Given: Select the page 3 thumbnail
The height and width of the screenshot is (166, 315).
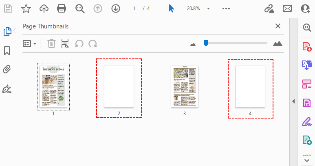Looking at the screenshot, I should pos(185,86).
